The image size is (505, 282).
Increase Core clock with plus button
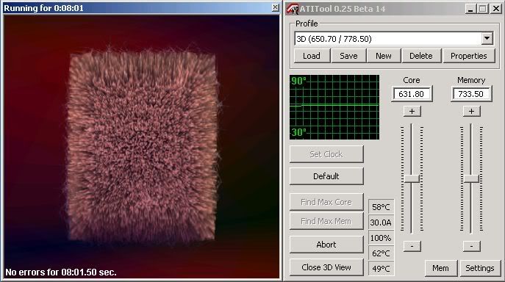coord(412,112)
